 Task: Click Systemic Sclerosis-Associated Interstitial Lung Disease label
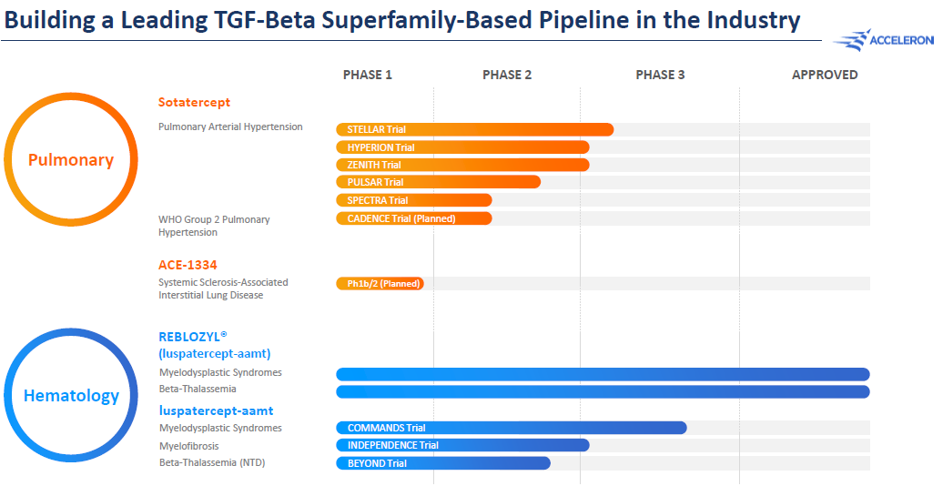point(223,289)
